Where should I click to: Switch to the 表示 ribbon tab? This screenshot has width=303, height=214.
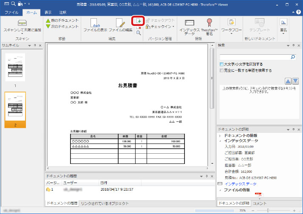point(48,13)
